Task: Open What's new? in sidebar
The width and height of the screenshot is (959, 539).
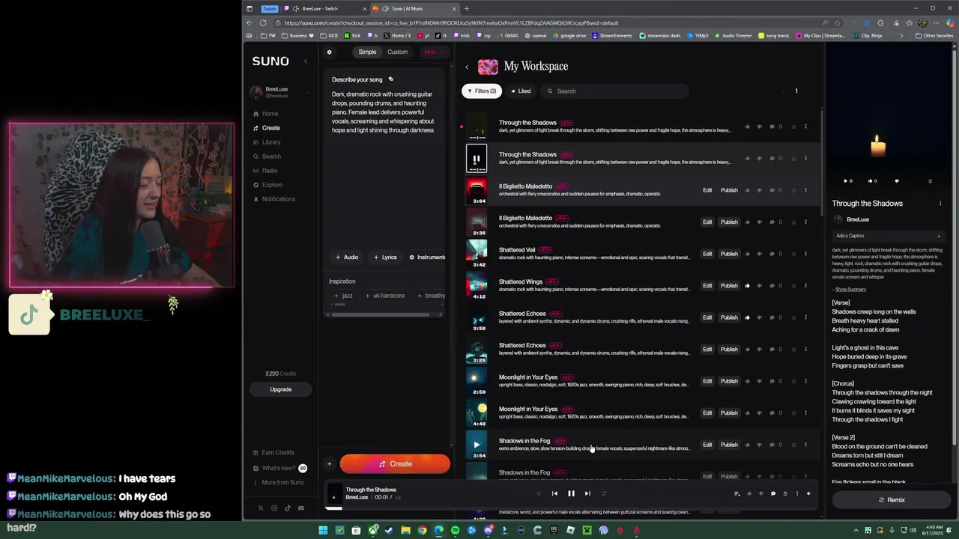Action: (279, 469)
